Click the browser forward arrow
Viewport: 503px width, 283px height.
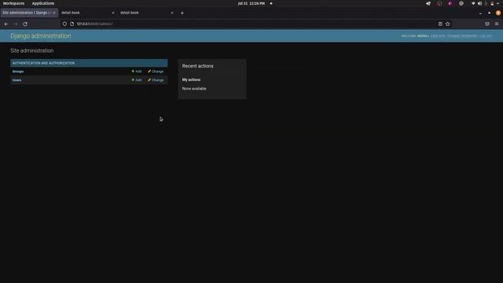pos(16,24)
